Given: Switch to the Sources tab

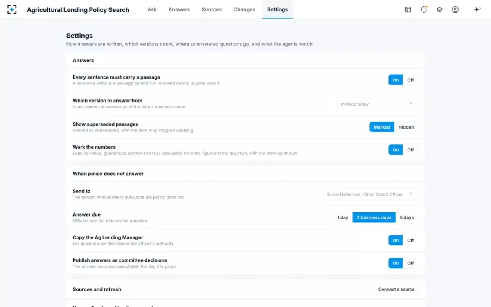Looking at the screenshot, I should 212,9.
